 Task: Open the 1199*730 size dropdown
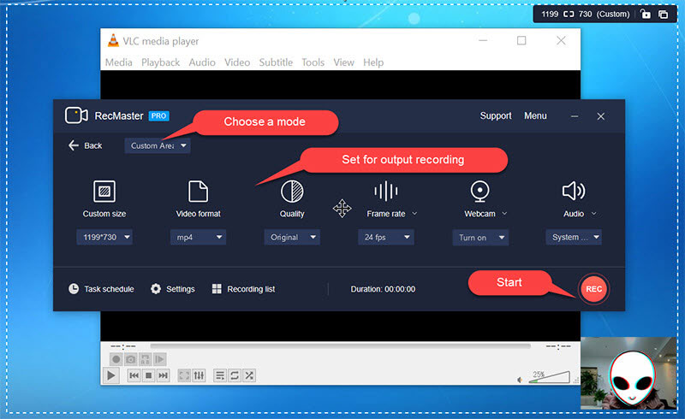tap(104, 237)
